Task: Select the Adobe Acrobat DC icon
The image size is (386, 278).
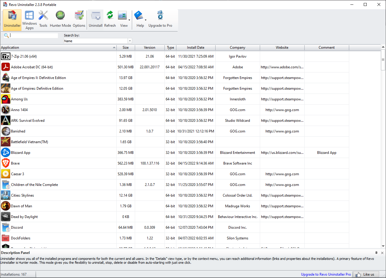Action: 6,67
